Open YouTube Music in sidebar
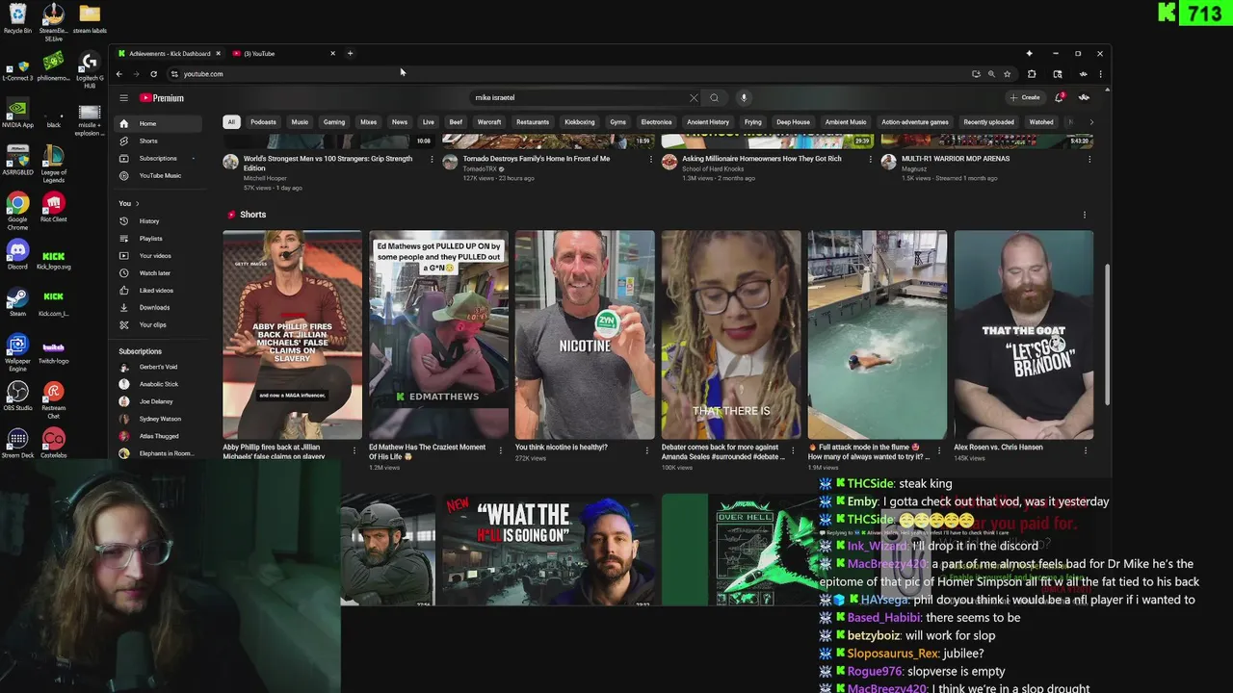 (157, 176)
